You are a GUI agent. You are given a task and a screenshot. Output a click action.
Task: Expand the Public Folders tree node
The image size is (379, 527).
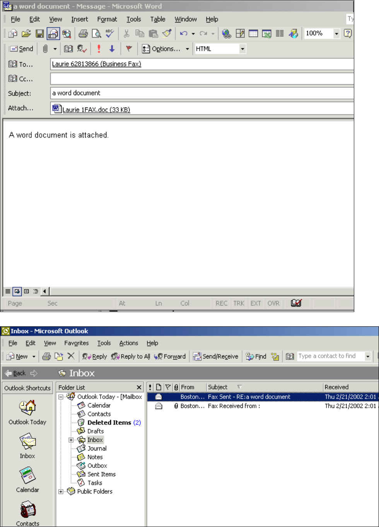point(61,491)
